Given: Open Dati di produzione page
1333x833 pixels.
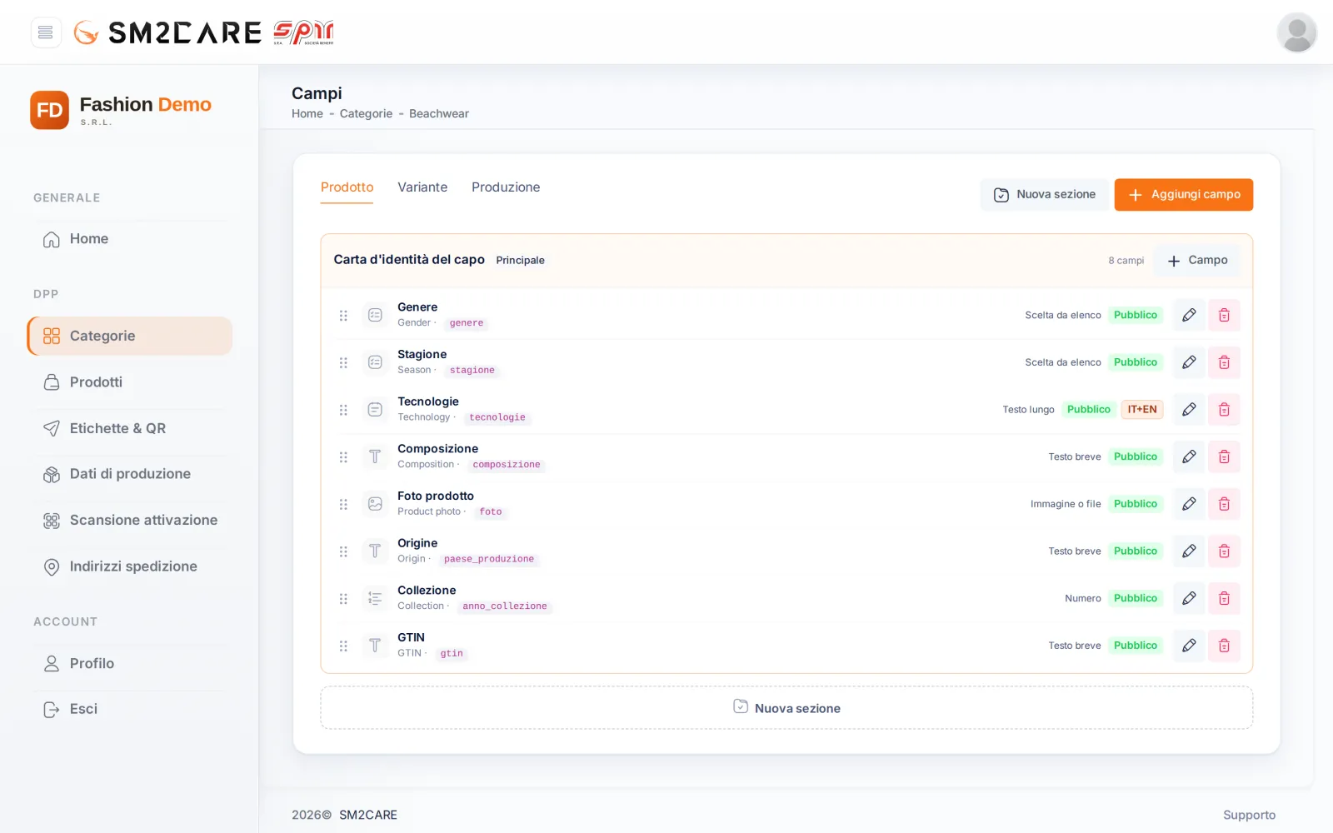Looking at the screenshot, I should coord(130,474).
